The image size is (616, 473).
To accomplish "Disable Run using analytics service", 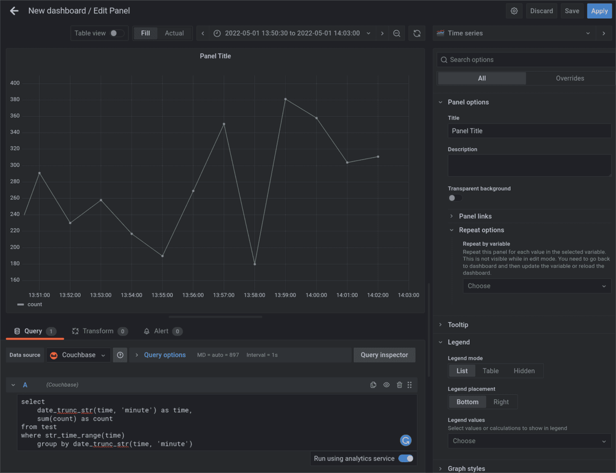I will point(405,458).
